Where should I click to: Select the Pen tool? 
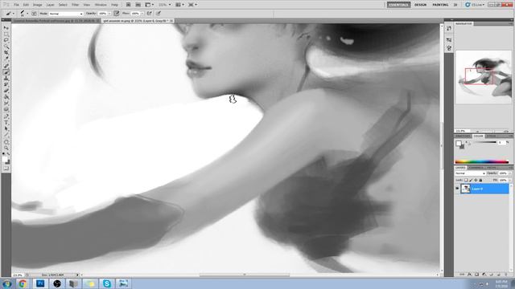[x=6, y=116]
